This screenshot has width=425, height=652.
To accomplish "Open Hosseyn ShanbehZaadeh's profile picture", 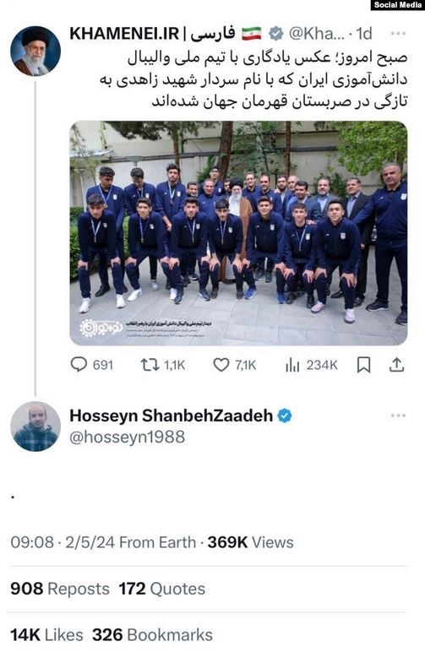I will [x=35, y=427].
